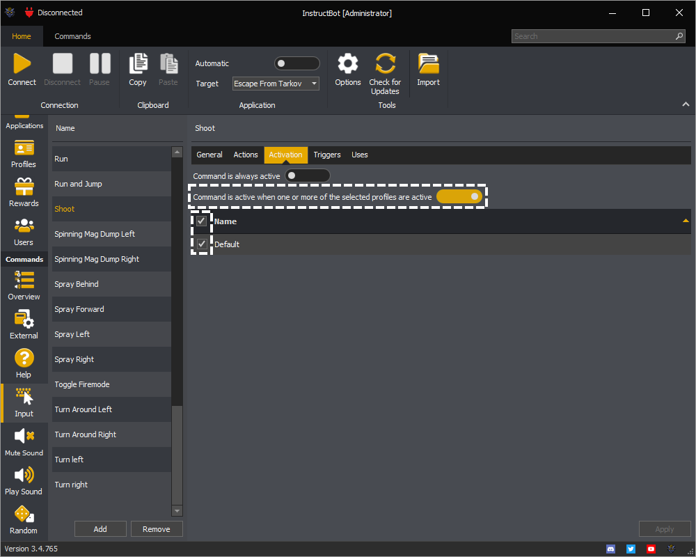The width and height of the screenshot is (696, 557).
Task: Switch to the Commands ribbon tab
Action: 73,36
